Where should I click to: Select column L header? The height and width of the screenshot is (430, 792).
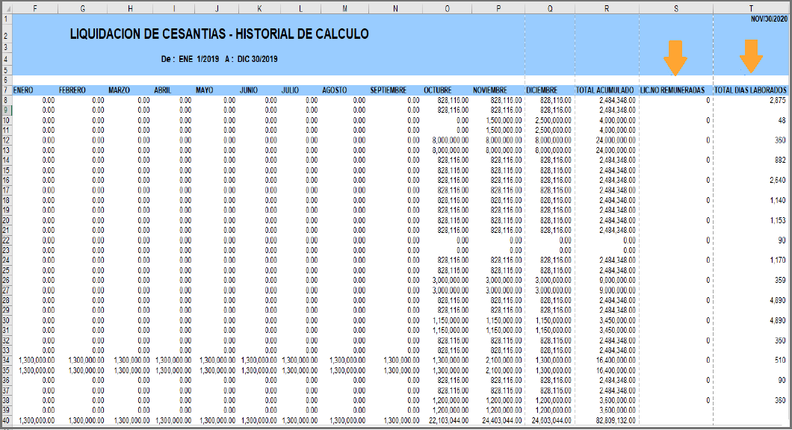tap(300, 8)
